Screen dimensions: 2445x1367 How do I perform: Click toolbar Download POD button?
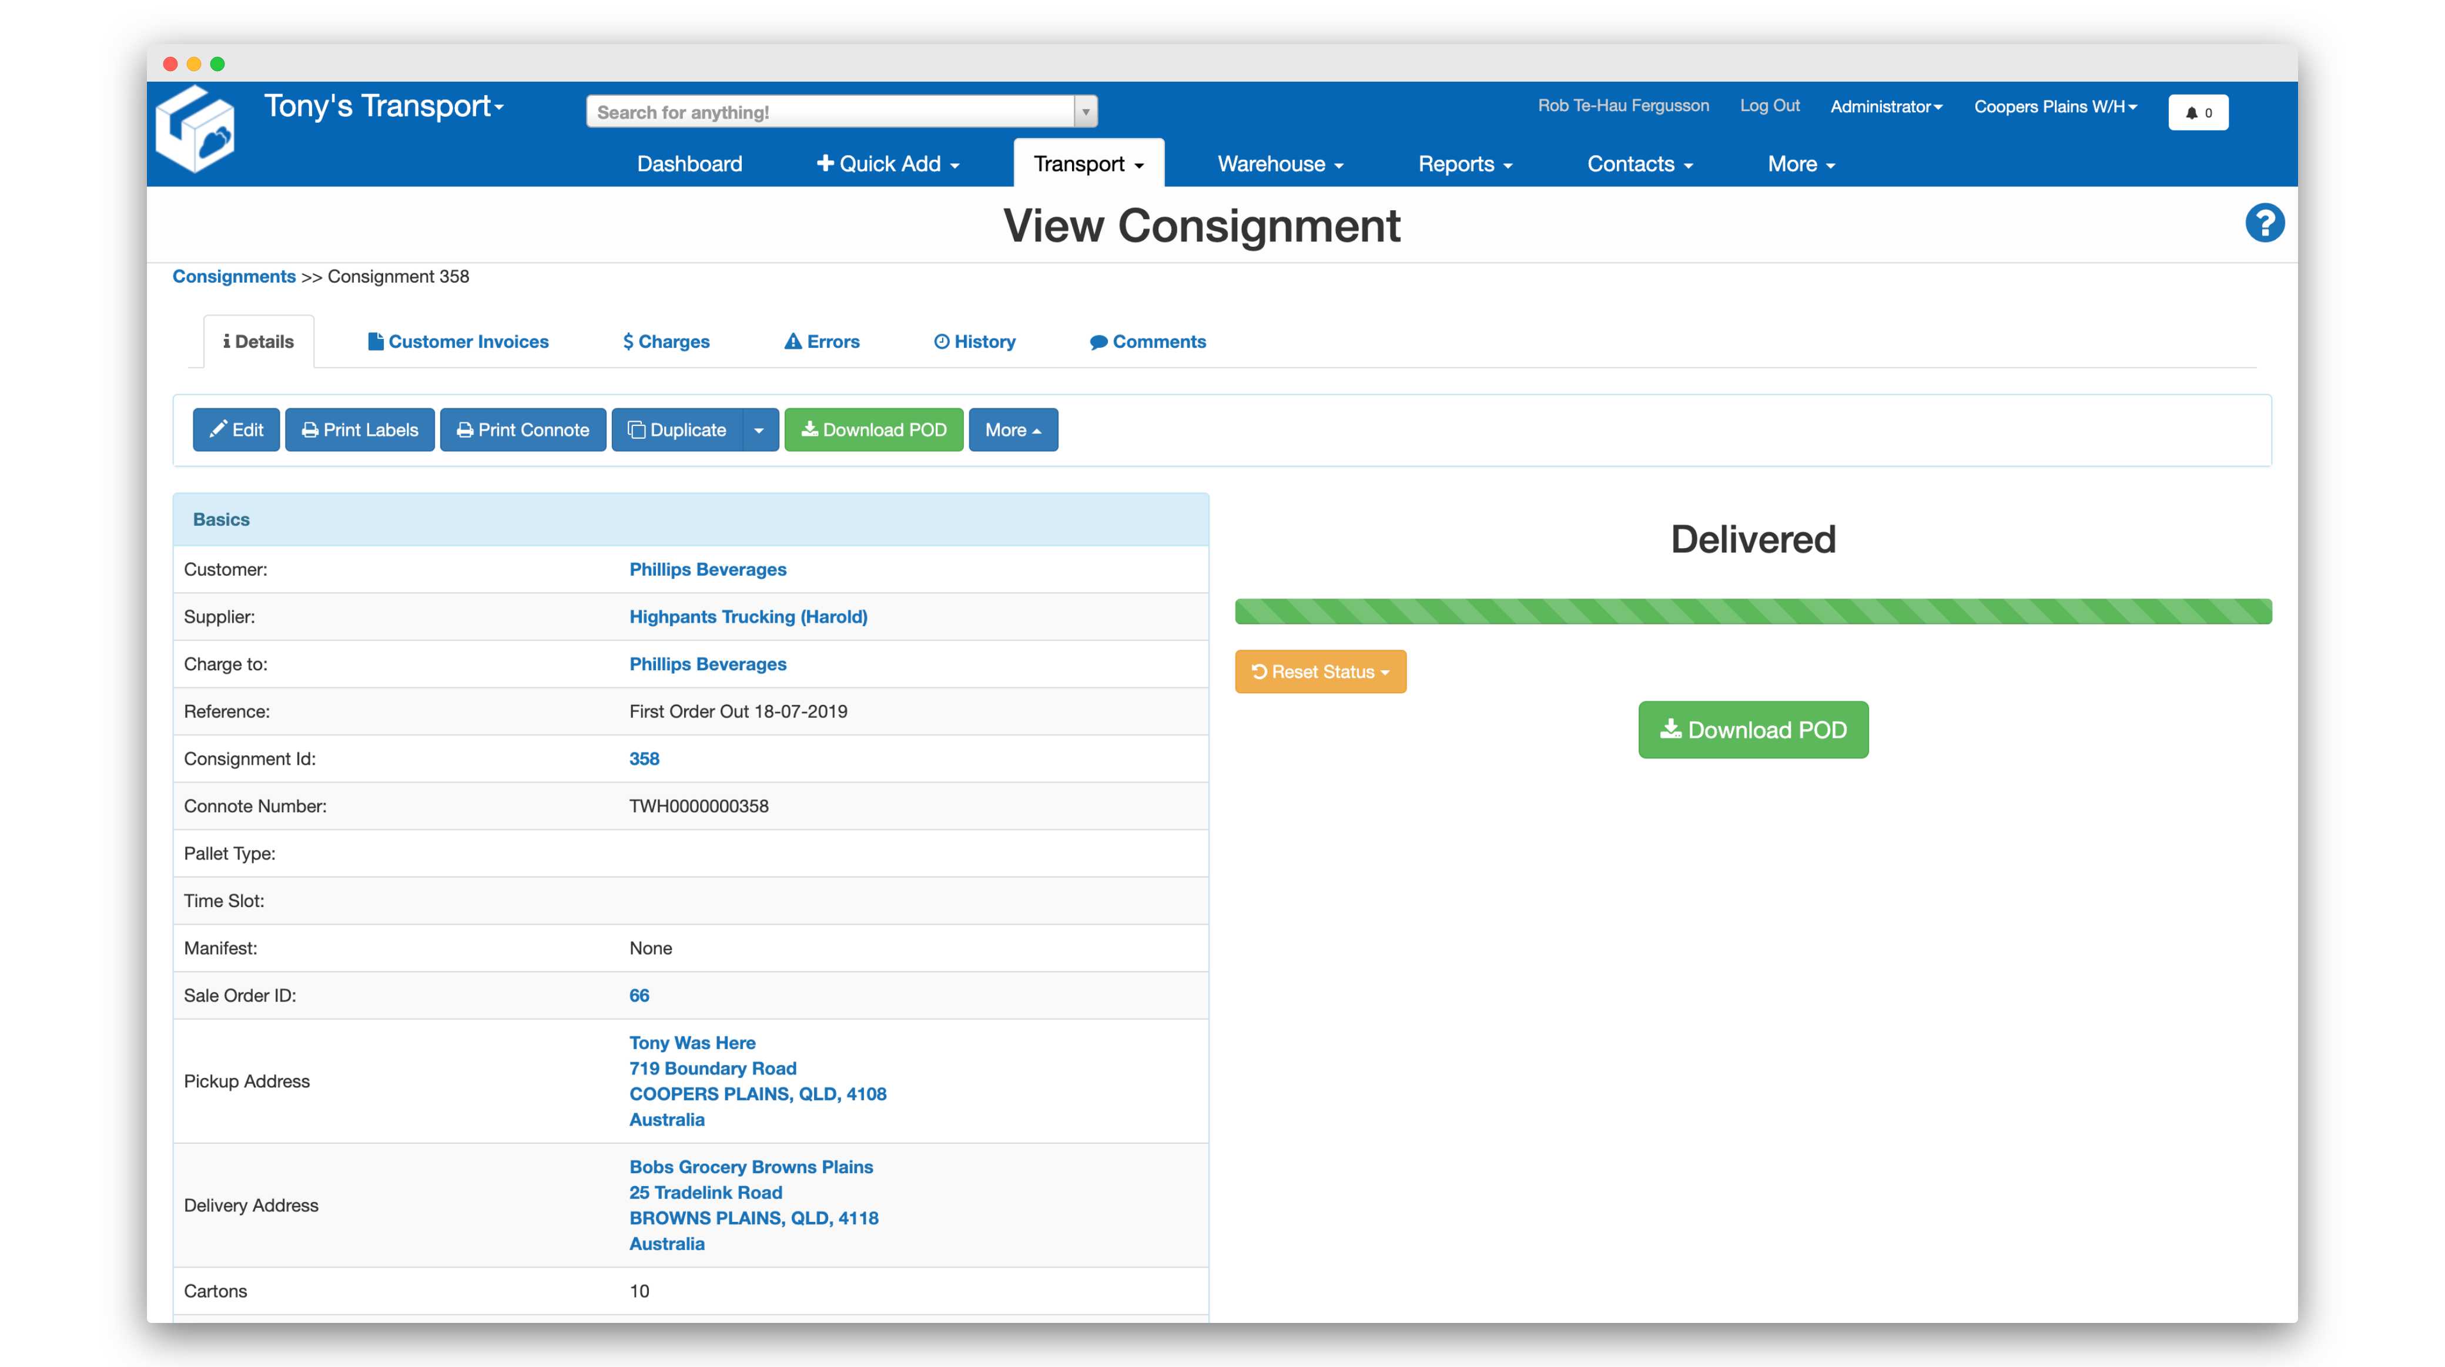pos(873,430)
